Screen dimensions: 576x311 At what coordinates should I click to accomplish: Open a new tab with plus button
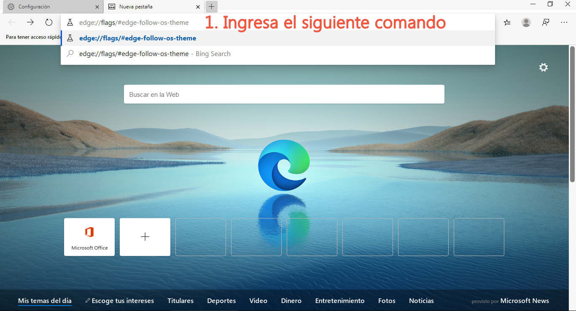pos(212,7)
